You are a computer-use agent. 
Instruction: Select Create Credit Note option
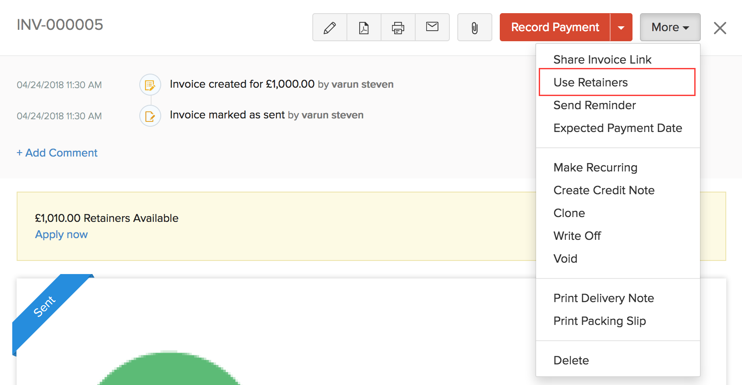604,190
